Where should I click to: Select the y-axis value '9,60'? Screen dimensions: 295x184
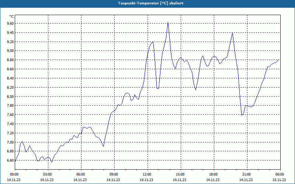(11, 23)
